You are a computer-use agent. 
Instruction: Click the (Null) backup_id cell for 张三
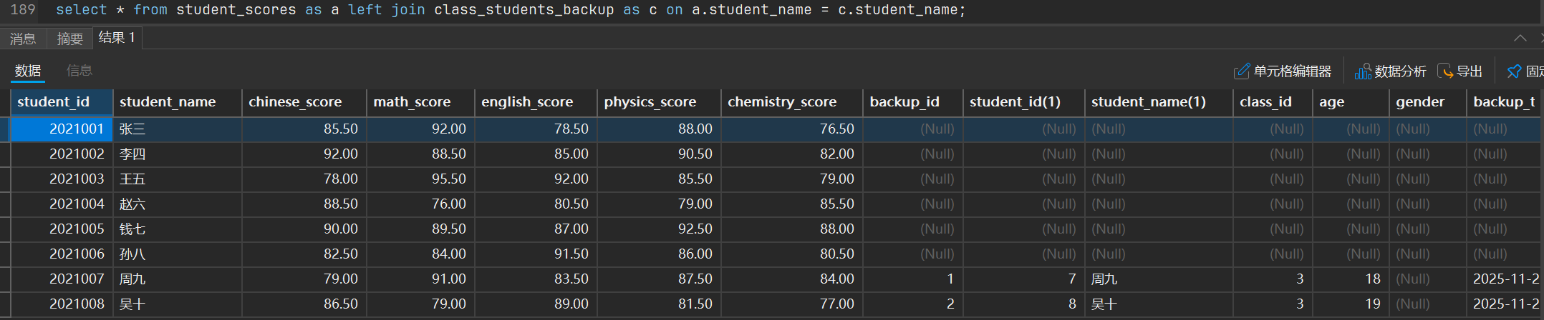tap(913, 129)
